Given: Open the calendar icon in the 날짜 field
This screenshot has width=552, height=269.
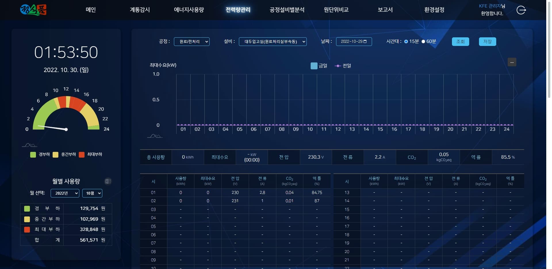Looking at the screenshot, I should coord(366,41).
